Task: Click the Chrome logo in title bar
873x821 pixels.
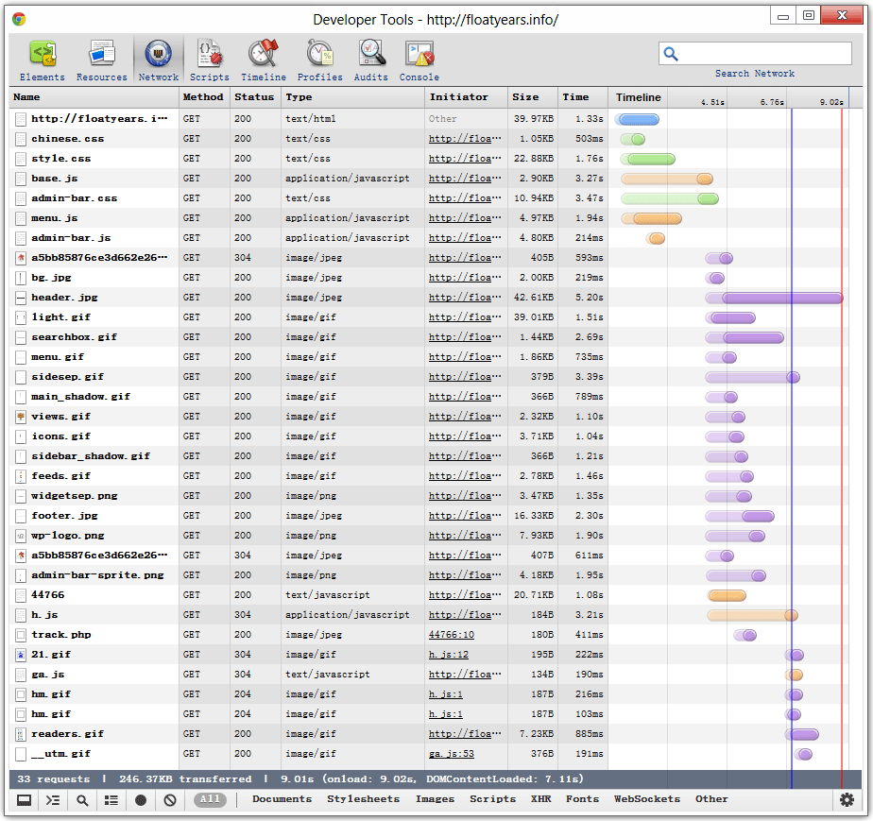Action: click(18, 20)
